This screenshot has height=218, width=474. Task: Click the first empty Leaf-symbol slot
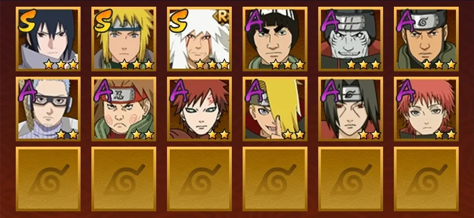point(48,179)
